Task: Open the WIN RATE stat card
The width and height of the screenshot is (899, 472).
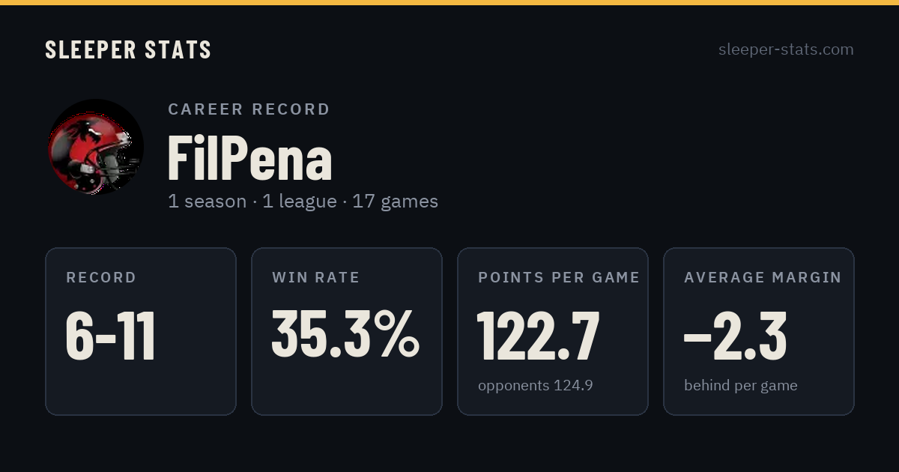Action: 347,331
